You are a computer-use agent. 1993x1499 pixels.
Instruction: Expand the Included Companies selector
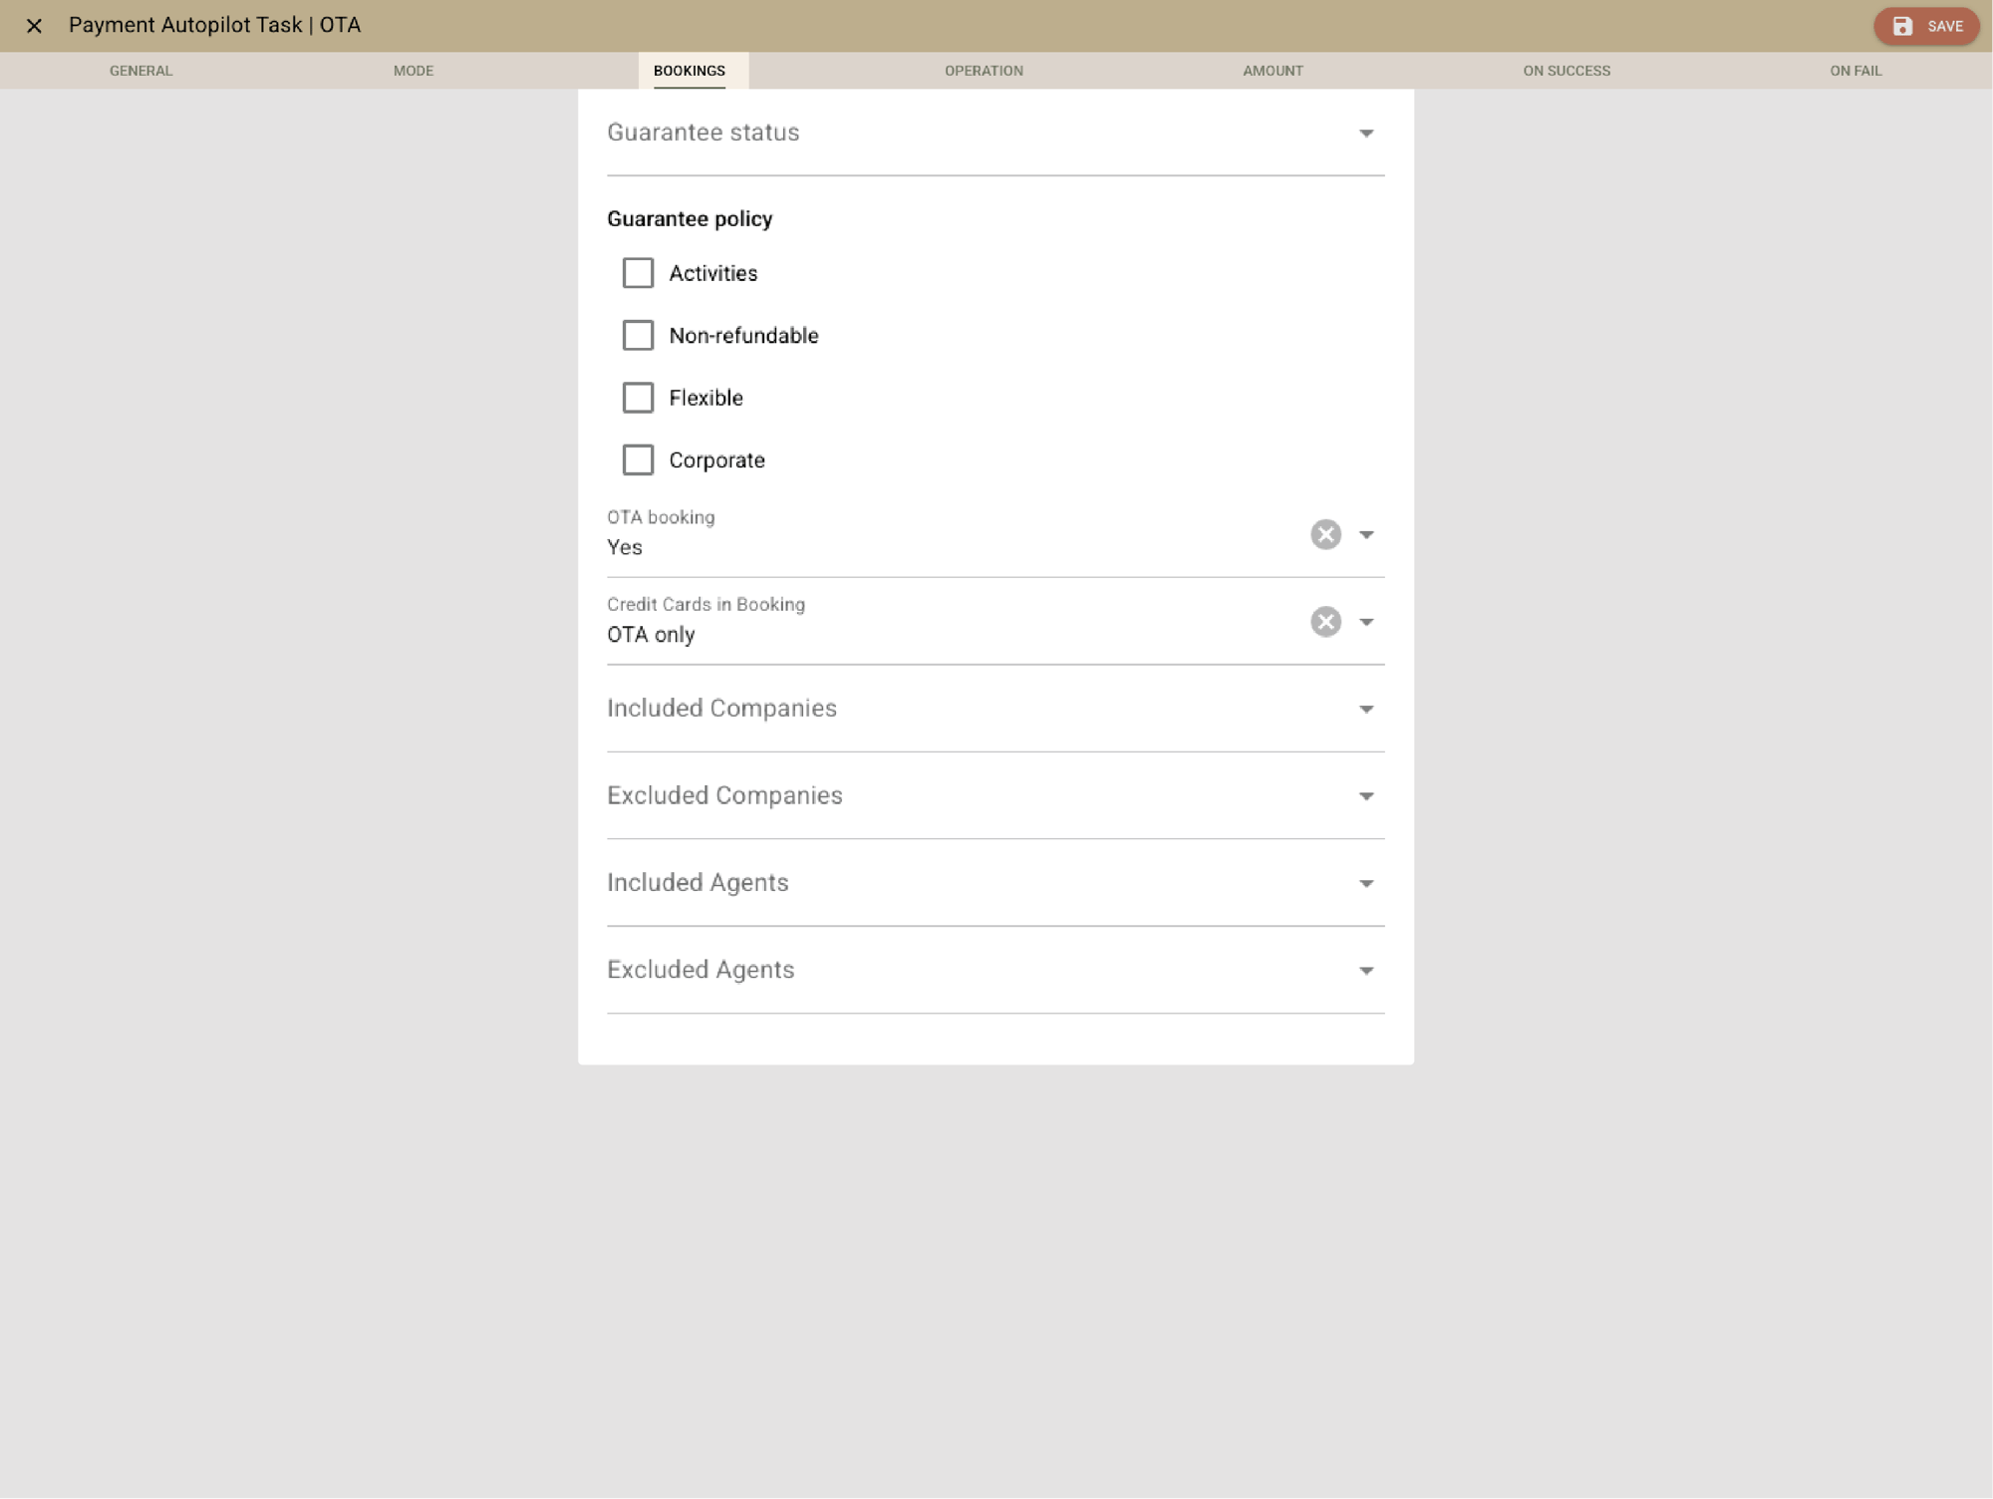click(x=1367, y=709)
